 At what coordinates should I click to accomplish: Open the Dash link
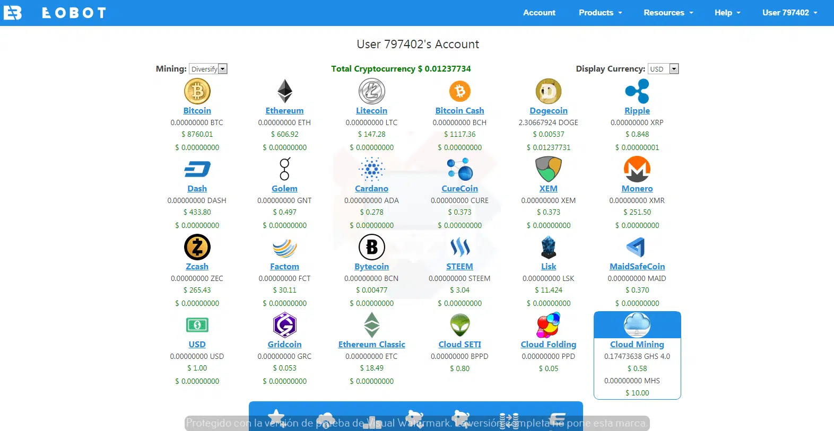pos(197,189)
